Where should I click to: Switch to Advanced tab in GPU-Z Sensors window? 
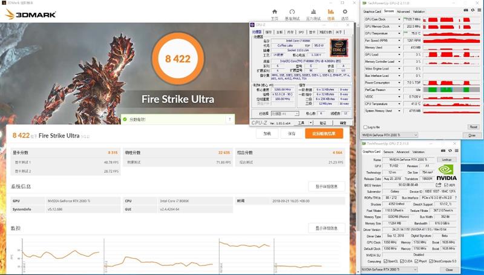tap(403, 12)
